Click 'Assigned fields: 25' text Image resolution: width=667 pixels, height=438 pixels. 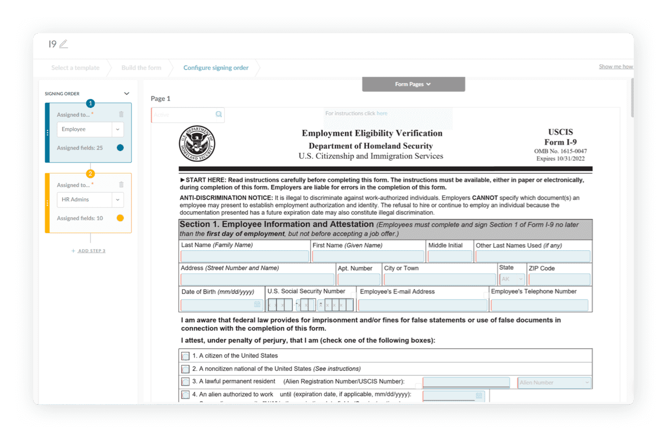(80, 148)
